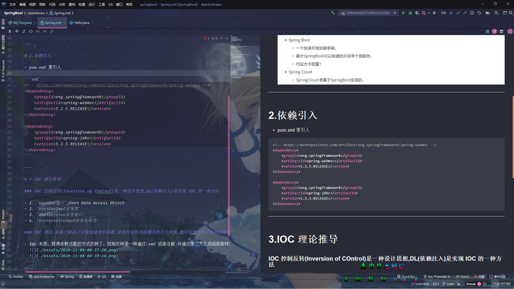The height and width of the screenshot is (289, 514).
Task: Open Search Everywhere magnifier
Action: [x=511, y=13]
